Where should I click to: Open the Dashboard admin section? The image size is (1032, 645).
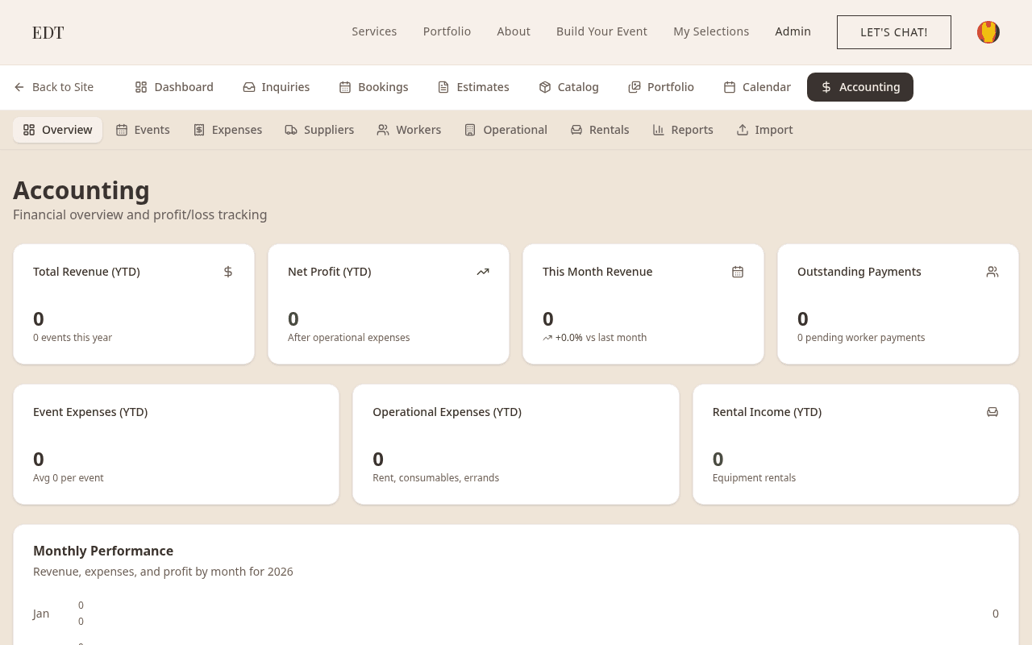click(x=174, y=87)
